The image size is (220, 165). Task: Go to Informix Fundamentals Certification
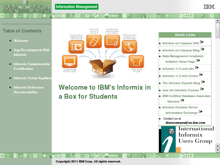click(31, 66)
